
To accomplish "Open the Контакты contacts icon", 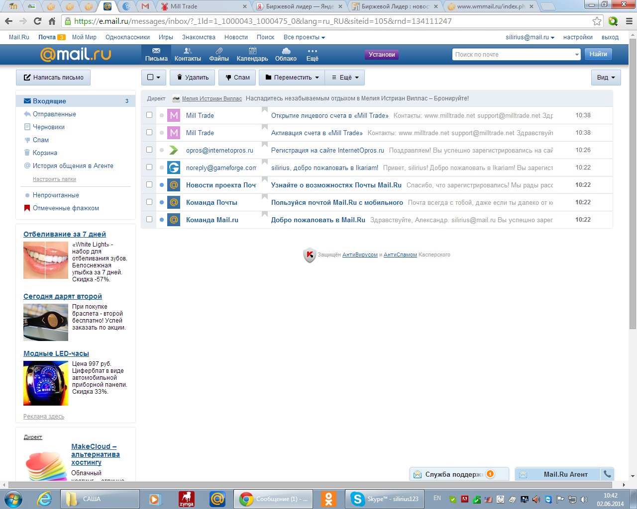I will tap(188, 55).
